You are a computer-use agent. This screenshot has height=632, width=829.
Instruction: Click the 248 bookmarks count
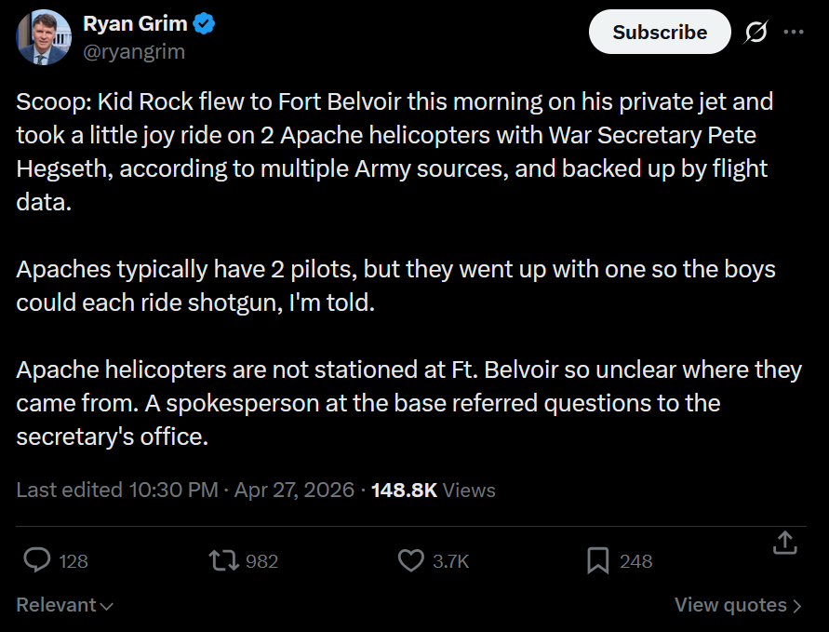[636, 561]
